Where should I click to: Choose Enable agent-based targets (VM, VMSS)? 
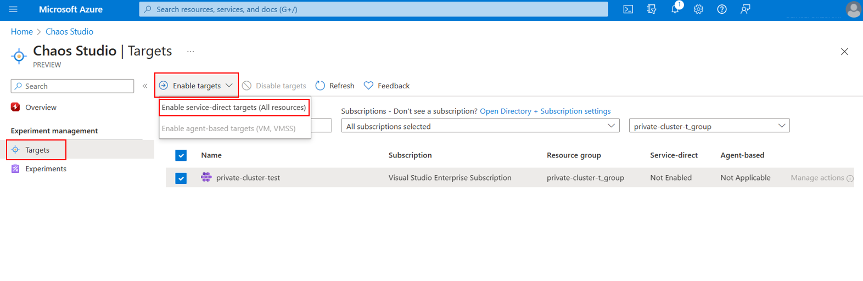pyautogui.click(x=228, y=128)
